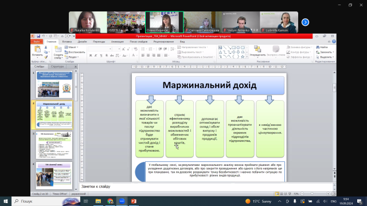This screenshot has width=367, height=206.
Task: Toggle bold formatting (Ж) button
Action: 91,56
